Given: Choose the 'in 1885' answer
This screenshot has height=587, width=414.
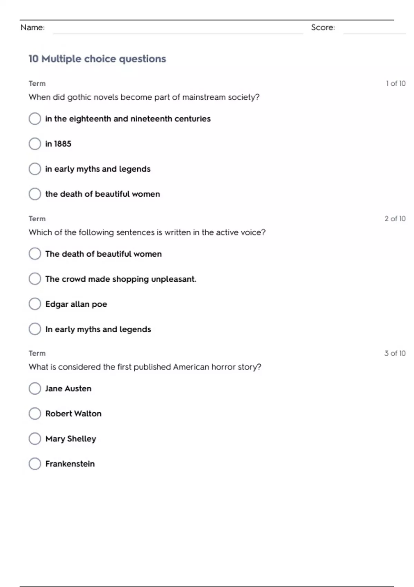Looking at the screenshot, I should point(35,144).
